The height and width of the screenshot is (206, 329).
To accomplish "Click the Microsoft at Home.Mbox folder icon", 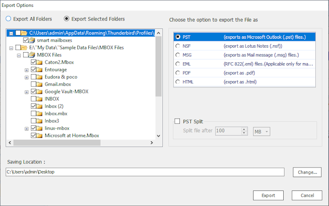I will pyautogui.click(x=39, y=136).
